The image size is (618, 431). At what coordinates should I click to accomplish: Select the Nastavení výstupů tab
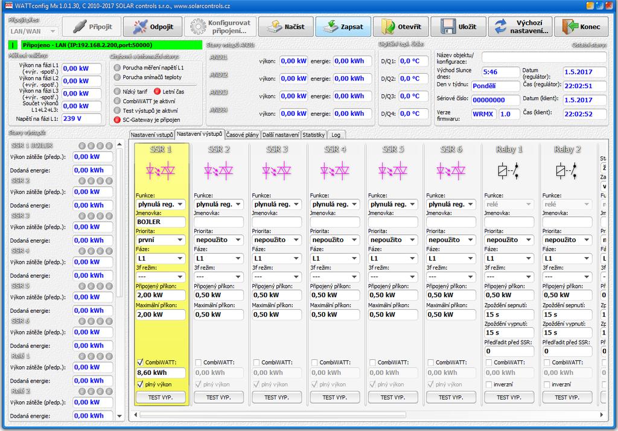click(x=199, y=134)
